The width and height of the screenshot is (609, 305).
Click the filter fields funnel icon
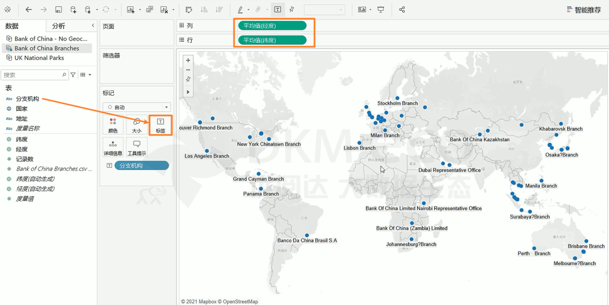[73, 75]
